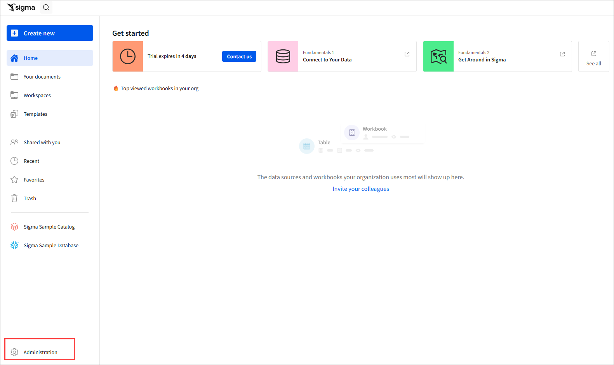Click the Fundamentals 2 label

pos(474,52)
